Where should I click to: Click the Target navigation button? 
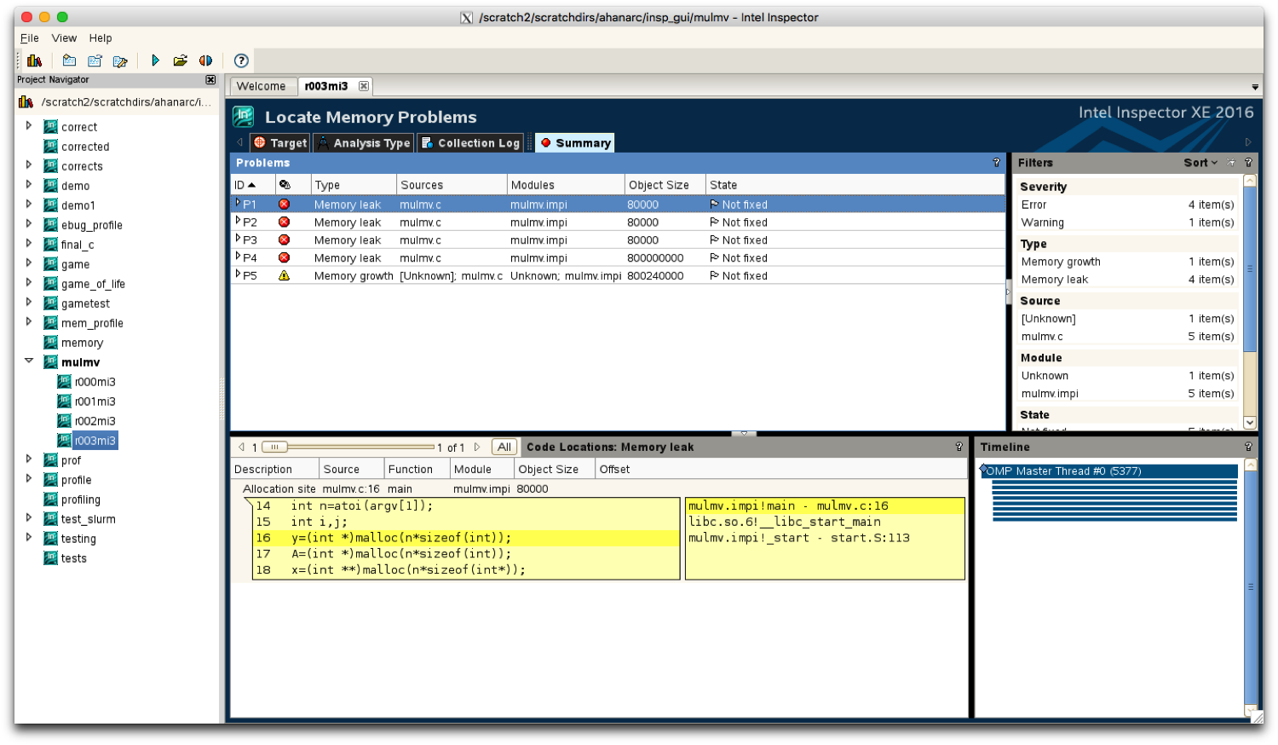click(x=279, y=142)
